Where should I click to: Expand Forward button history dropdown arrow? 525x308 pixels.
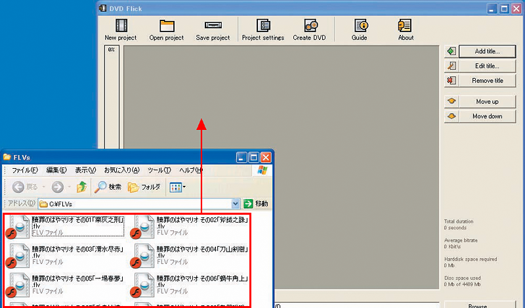[69, 187]
